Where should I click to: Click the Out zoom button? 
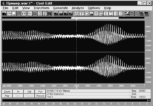click(x=29, y=91)
